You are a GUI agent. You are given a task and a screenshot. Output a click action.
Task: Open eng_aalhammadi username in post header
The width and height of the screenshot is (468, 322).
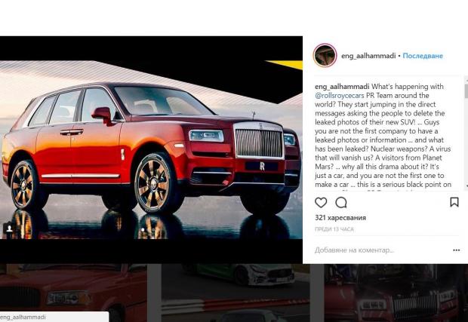click(x=368, y=56)
